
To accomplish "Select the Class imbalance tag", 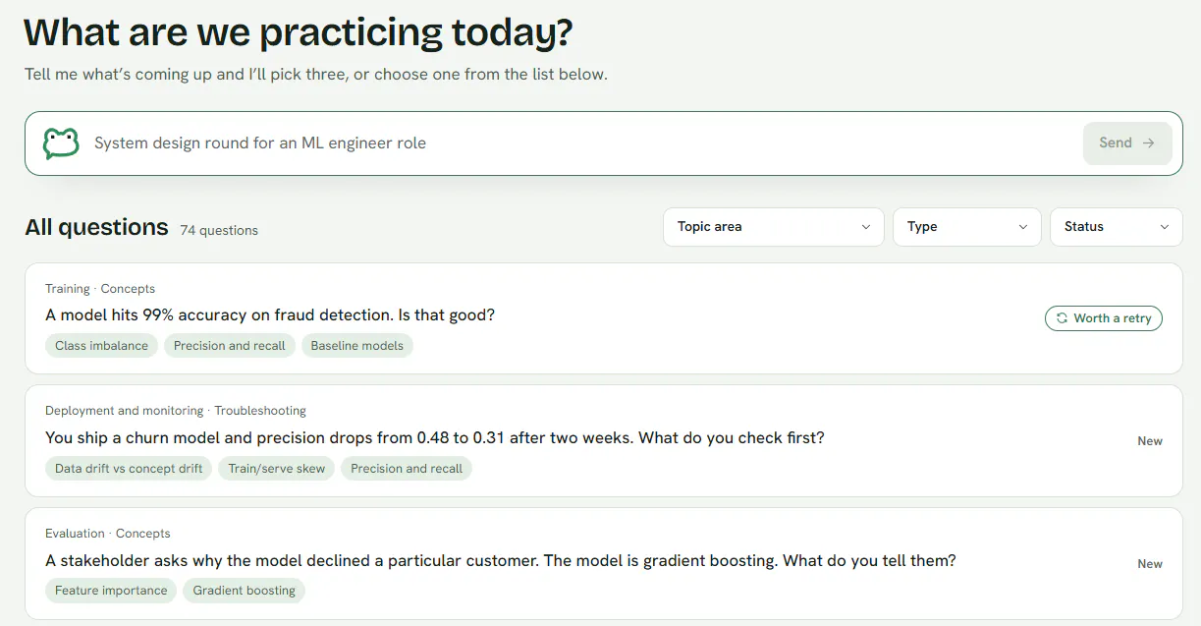I will click(x=101, y=346).
